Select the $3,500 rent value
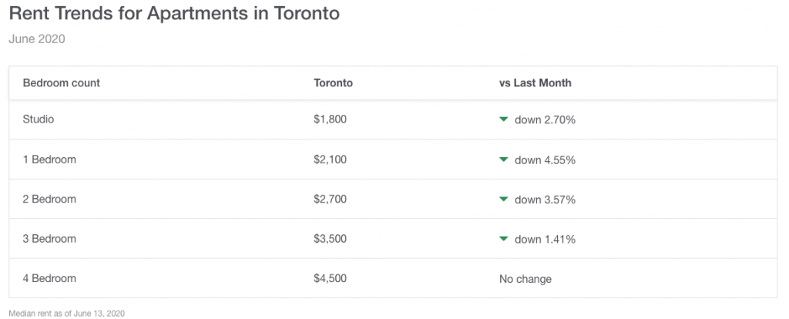Screen dimensions: 789x319 pyautogui.click(x=330, y=239)
